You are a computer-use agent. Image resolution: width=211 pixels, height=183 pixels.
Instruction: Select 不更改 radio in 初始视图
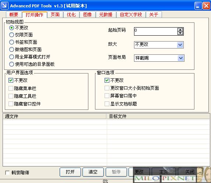11,28
